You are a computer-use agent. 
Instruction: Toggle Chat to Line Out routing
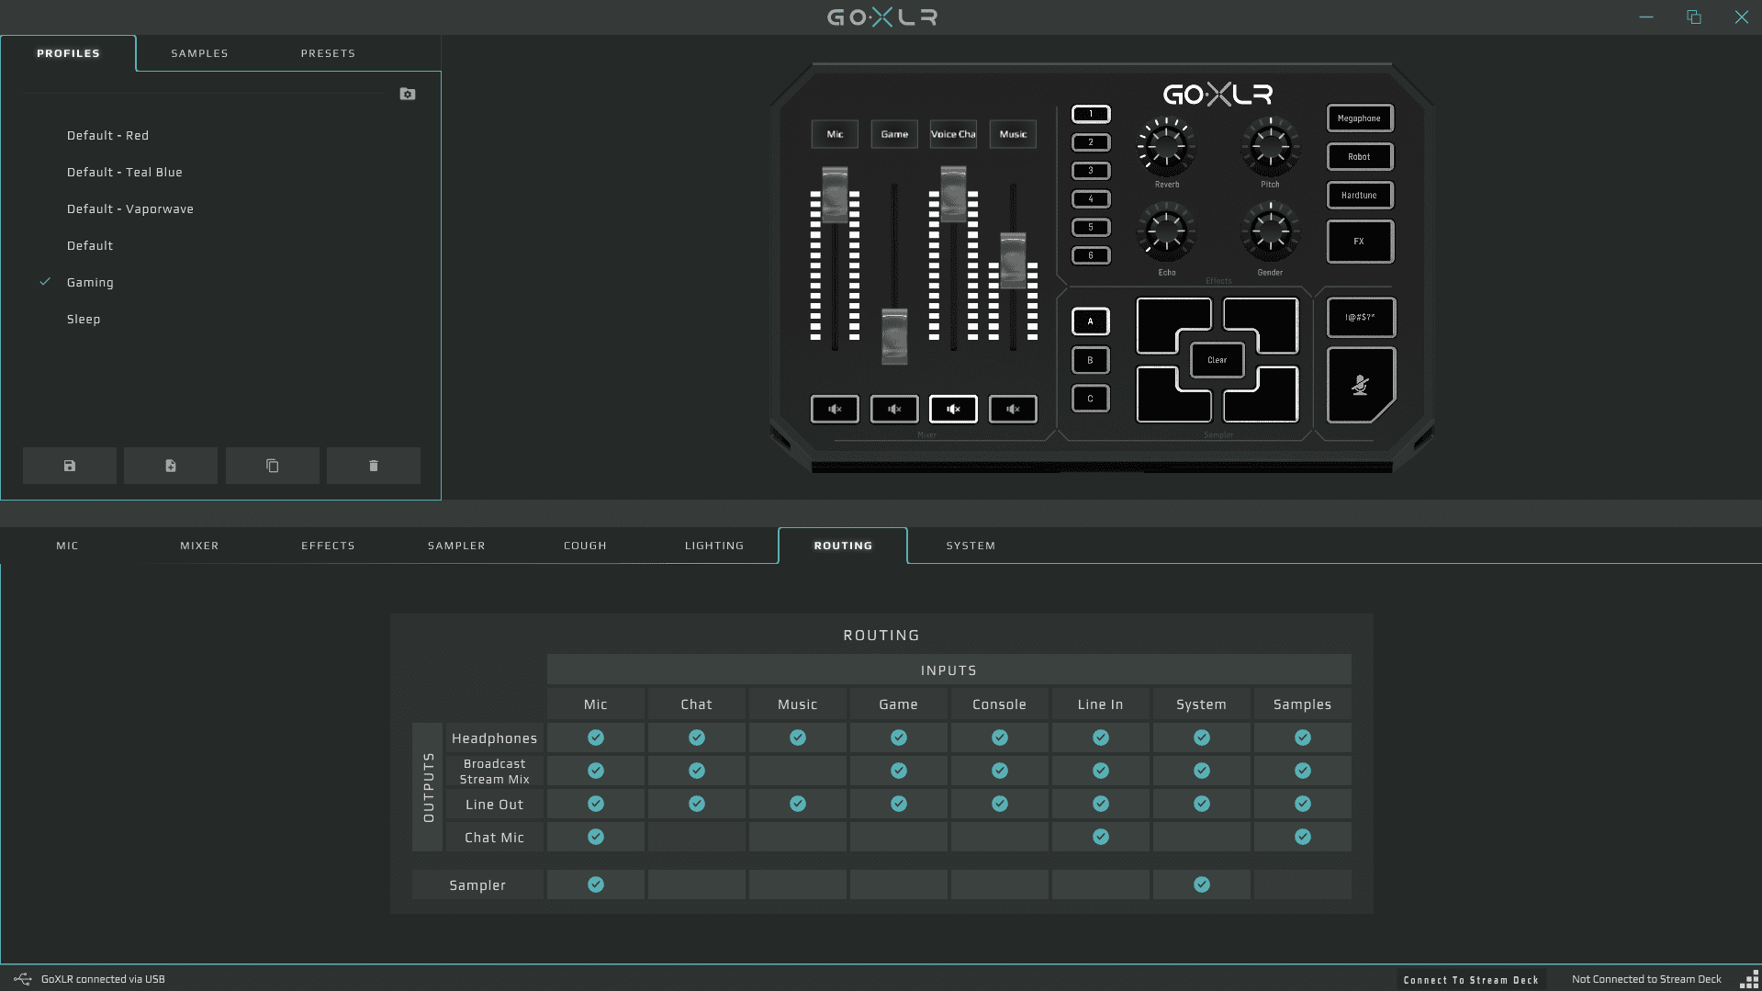pyautogui.click(x=697, y=804)
